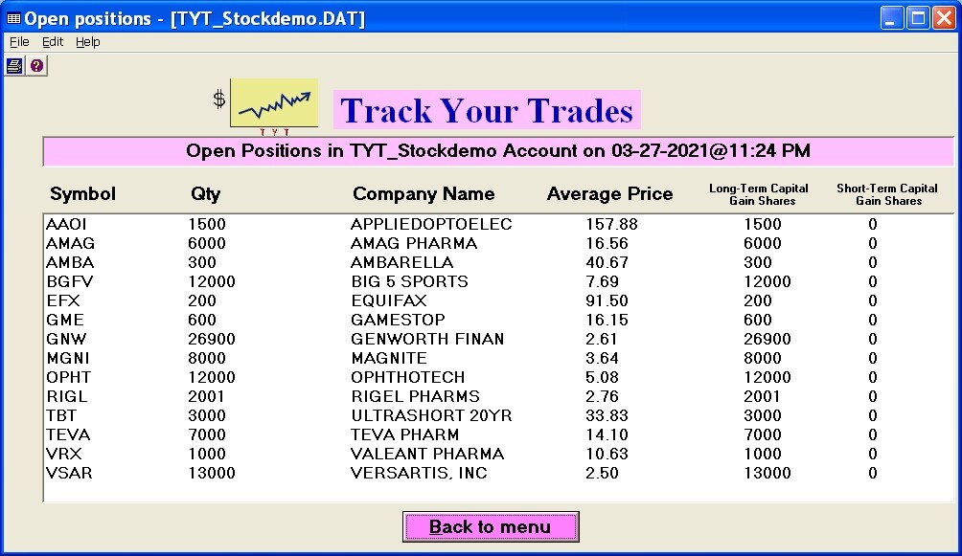The width and height of the screenshot is (962, 556).
Task: Click the Back to menu button
Action: (491, 526)
